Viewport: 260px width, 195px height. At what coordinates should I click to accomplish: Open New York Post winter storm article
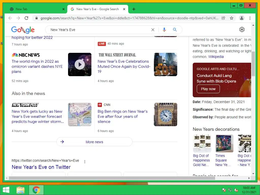click(38, 117)
